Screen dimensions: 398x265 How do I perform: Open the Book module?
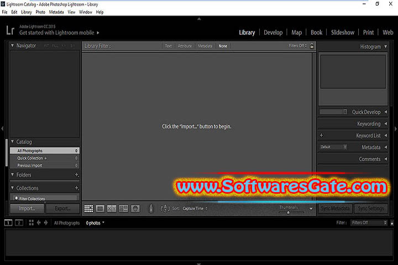tap(317, 33)
